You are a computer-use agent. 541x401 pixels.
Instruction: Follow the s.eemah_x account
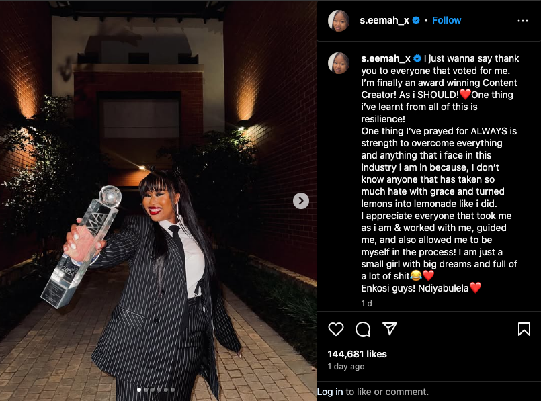(446, 20)
